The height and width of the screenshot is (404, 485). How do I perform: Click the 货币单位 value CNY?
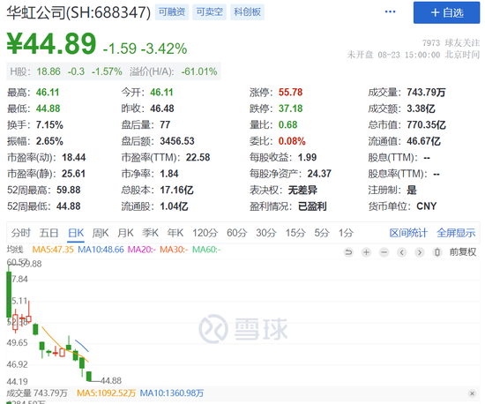(x=427, y=206)
